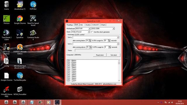Select CPU : 68MHz list entry
Screen dimensions: 187x105
point(72,64)
